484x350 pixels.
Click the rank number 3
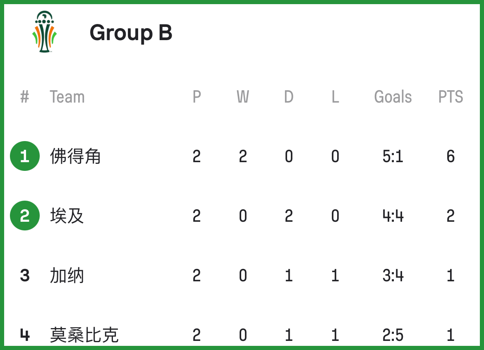(25, 275)
